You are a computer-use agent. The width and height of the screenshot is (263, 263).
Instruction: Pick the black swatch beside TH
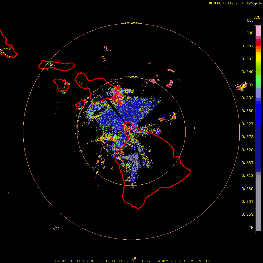(x=258, y=232)
